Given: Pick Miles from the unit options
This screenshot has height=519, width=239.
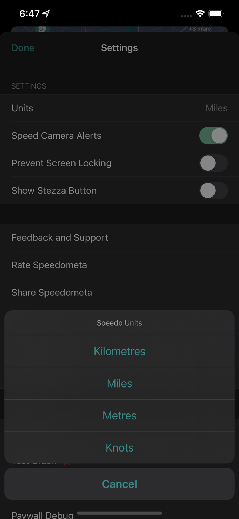Looking at the screenshot, I should (119, 383).
